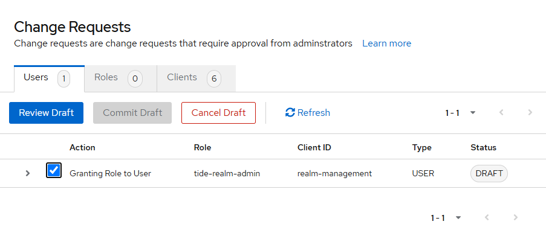
Task: Select the tide-realm-admin role cell
Action: point(227,173)
